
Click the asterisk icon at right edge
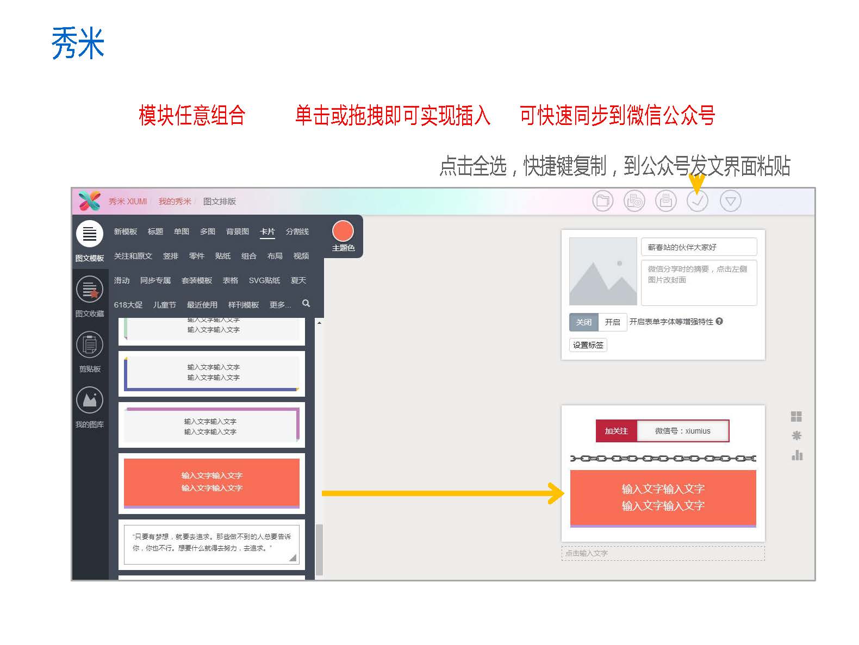tap(796, 436)
